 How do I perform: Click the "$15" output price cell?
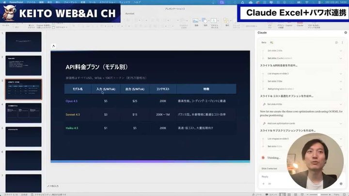click(135, 114)
